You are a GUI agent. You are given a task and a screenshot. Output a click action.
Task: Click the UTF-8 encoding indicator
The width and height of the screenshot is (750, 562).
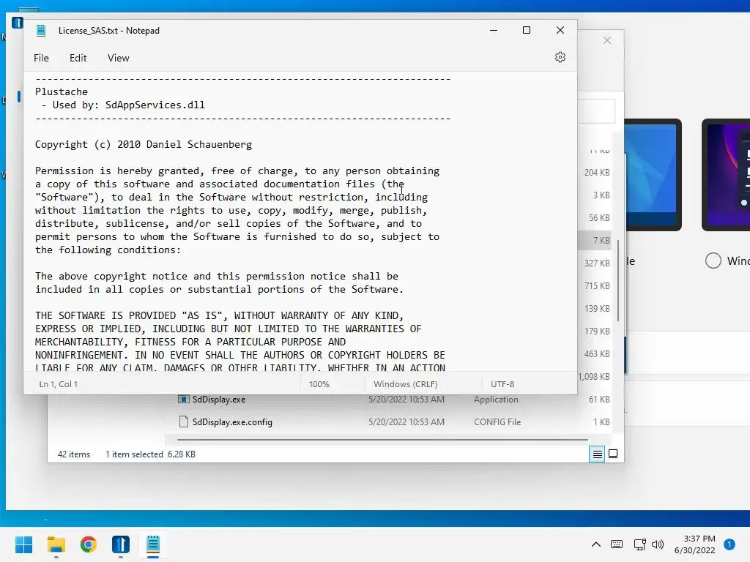[502, 384]
